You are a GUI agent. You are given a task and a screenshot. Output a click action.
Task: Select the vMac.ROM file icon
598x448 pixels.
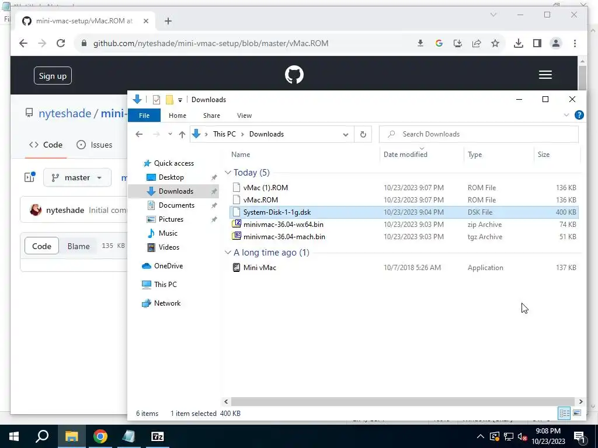pyautogui.click(x=237, y=199)
